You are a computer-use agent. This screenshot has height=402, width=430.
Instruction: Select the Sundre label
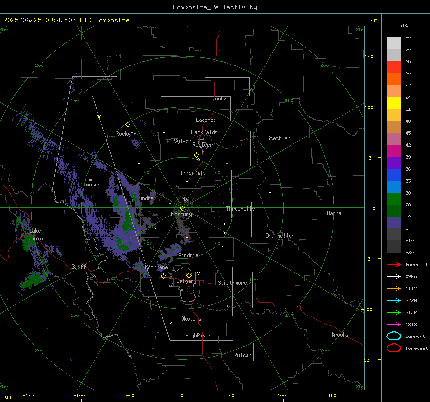145,198
